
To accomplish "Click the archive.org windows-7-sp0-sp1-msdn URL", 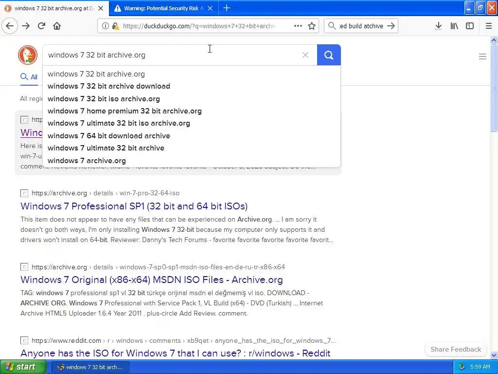I will point(158,267).
